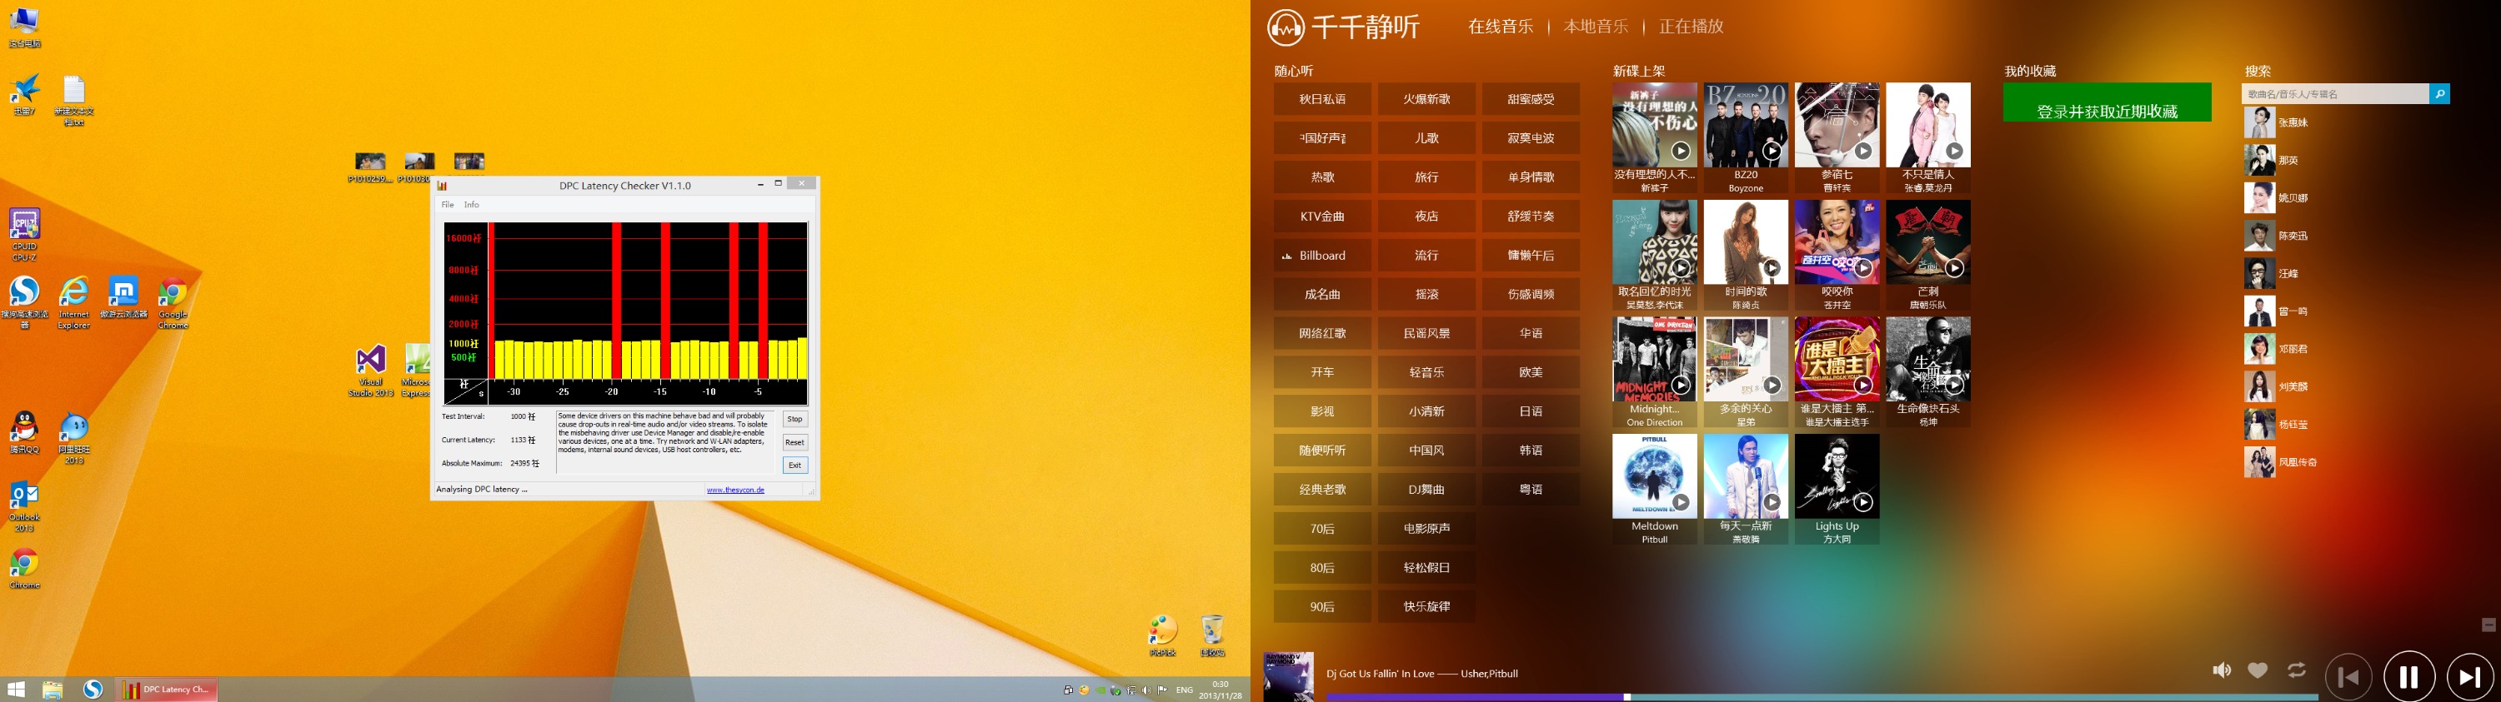
Task: Select the Billboard radio channel
Action: (x=1322, y=255)
